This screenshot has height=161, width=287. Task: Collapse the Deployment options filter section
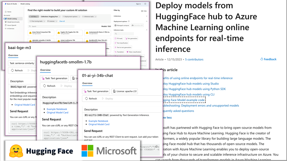coord(147,22)
